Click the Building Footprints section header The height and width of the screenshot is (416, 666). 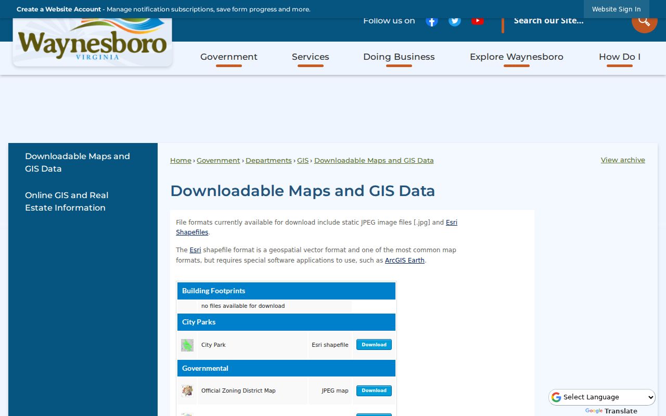click(286, 291)
